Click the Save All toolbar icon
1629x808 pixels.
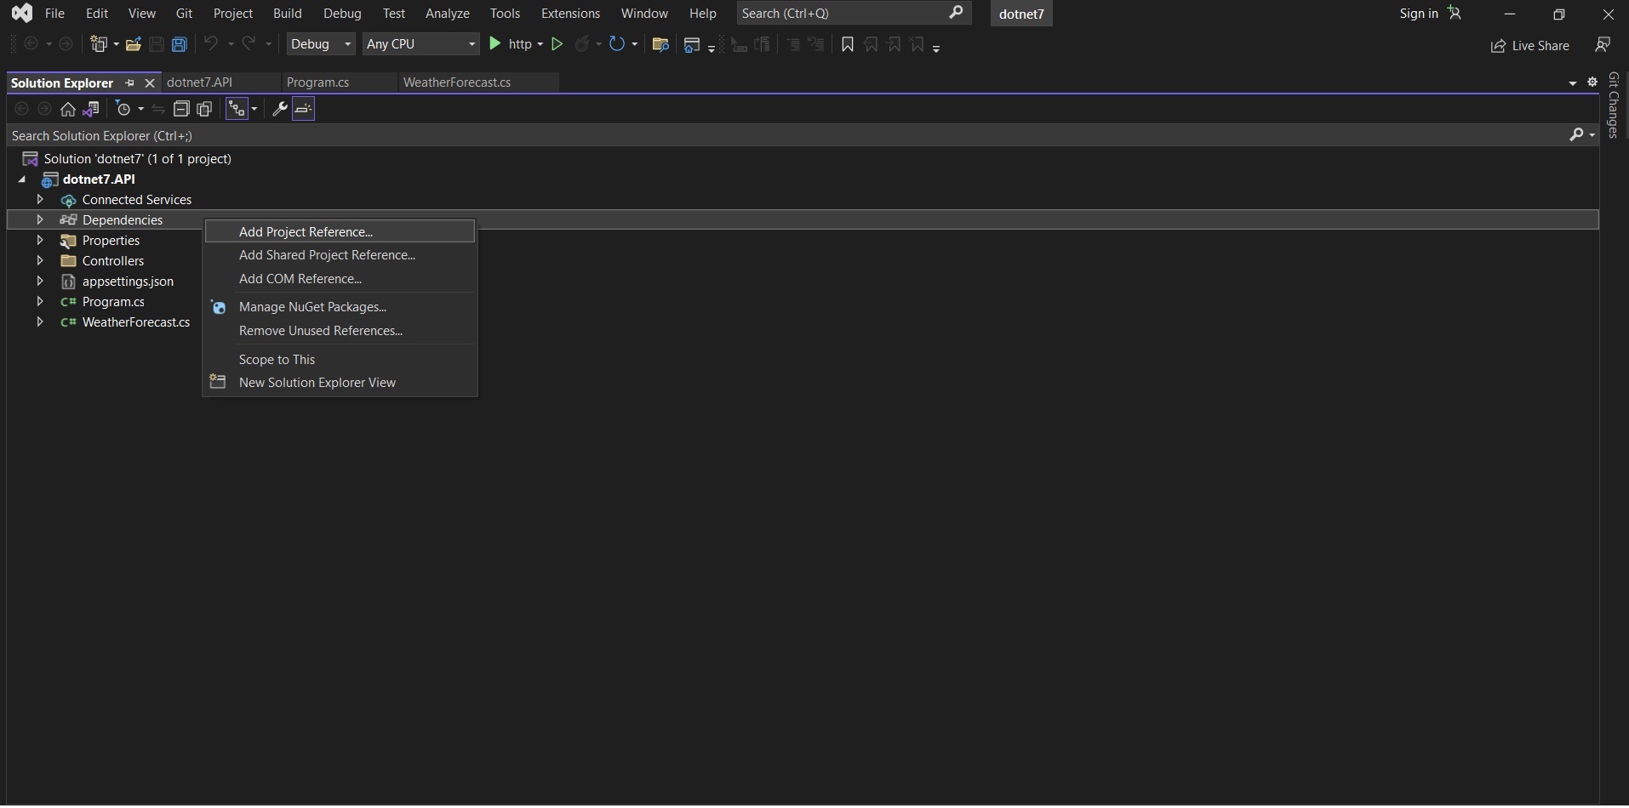180,44
